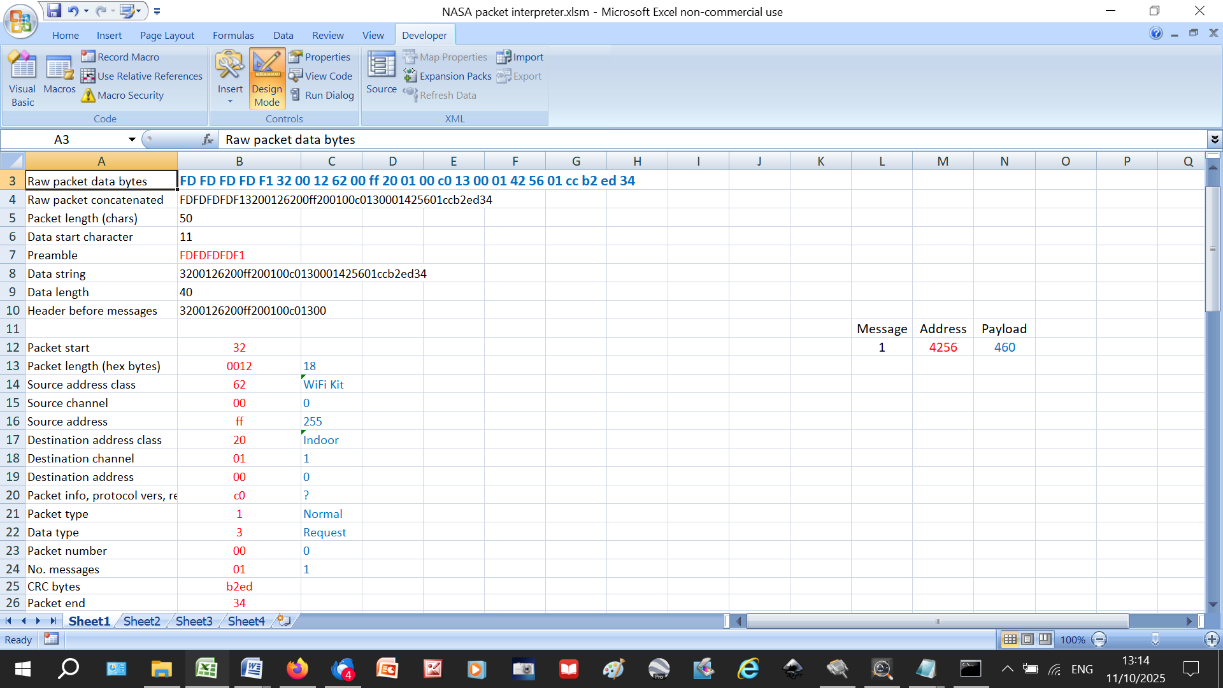Click the Import XML icon
The height and width of the screenshot is (688, 1223).
(x=504, y=57)
